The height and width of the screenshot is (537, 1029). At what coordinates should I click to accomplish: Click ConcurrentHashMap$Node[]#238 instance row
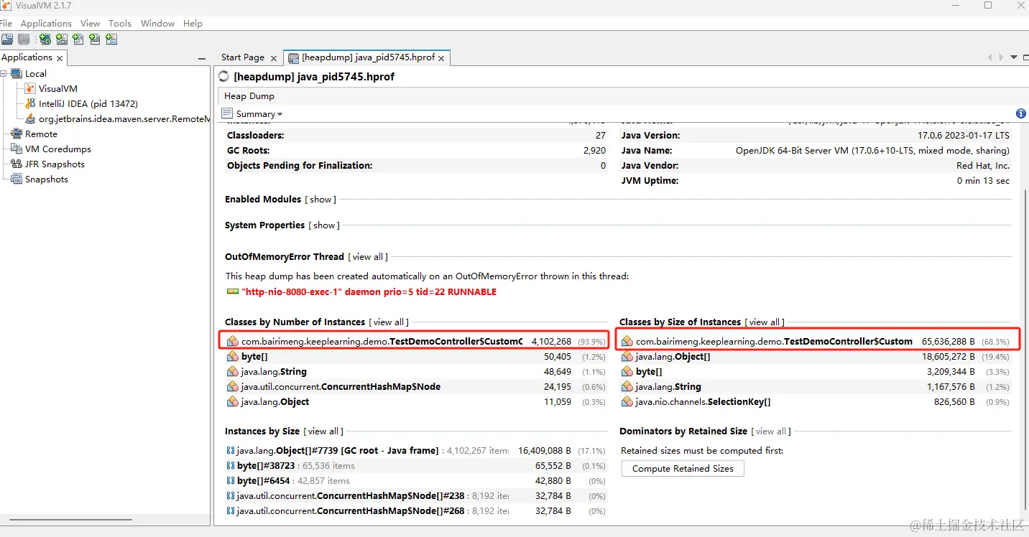[416, 496]
